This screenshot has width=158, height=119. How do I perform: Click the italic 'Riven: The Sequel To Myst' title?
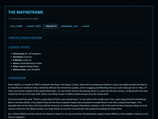(x=67, y=85)
